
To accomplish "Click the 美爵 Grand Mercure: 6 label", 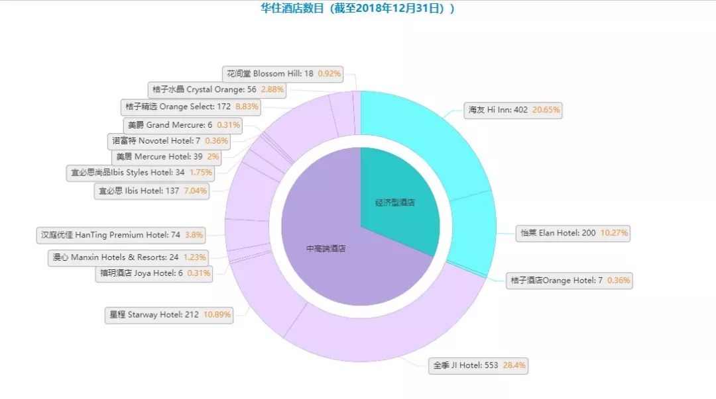I will point(183,125).
